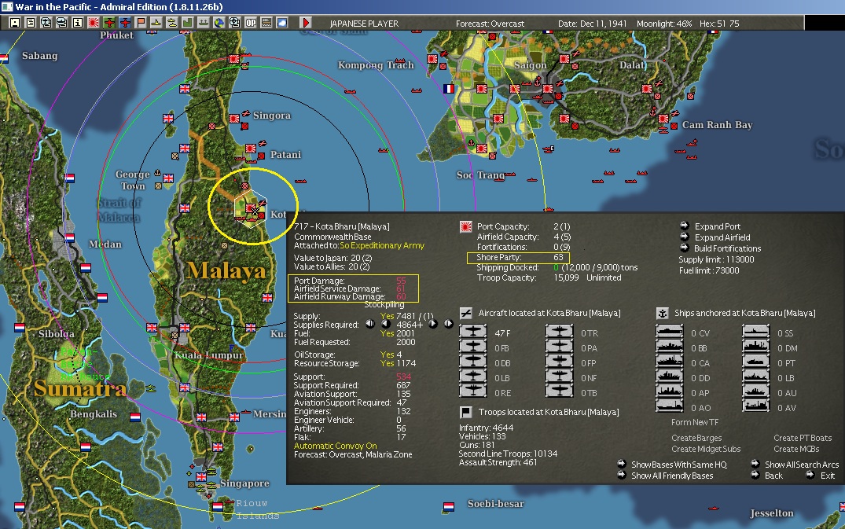The height and width of the screenshot is (529, 845).
Task: Click 'Create PT Boats' link
Action: pos(803,438)
